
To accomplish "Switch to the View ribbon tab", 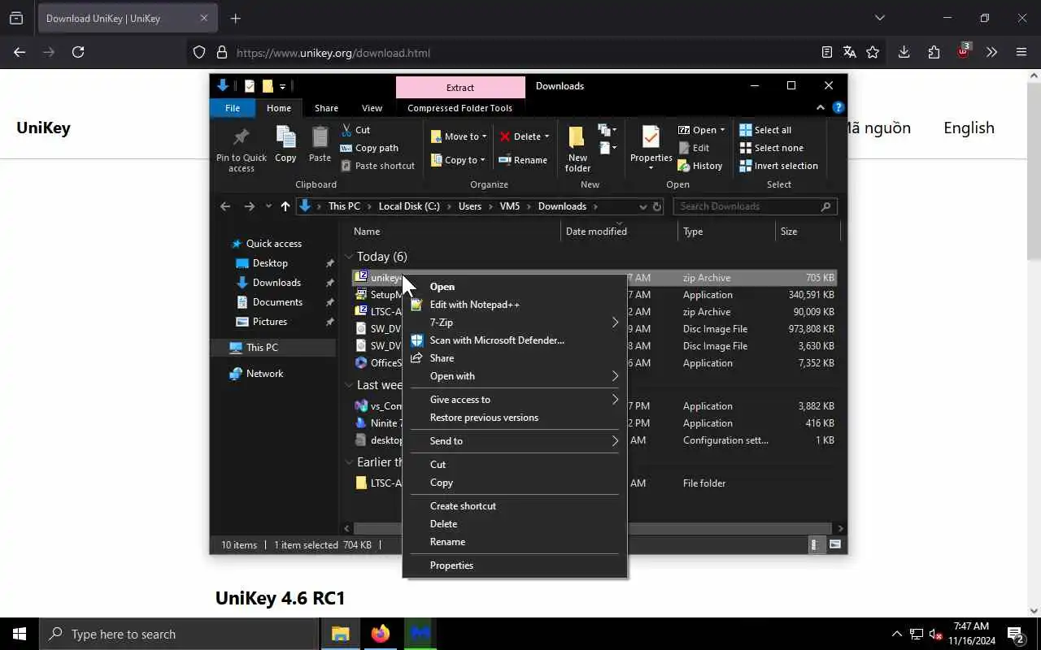I will [372, 108].
